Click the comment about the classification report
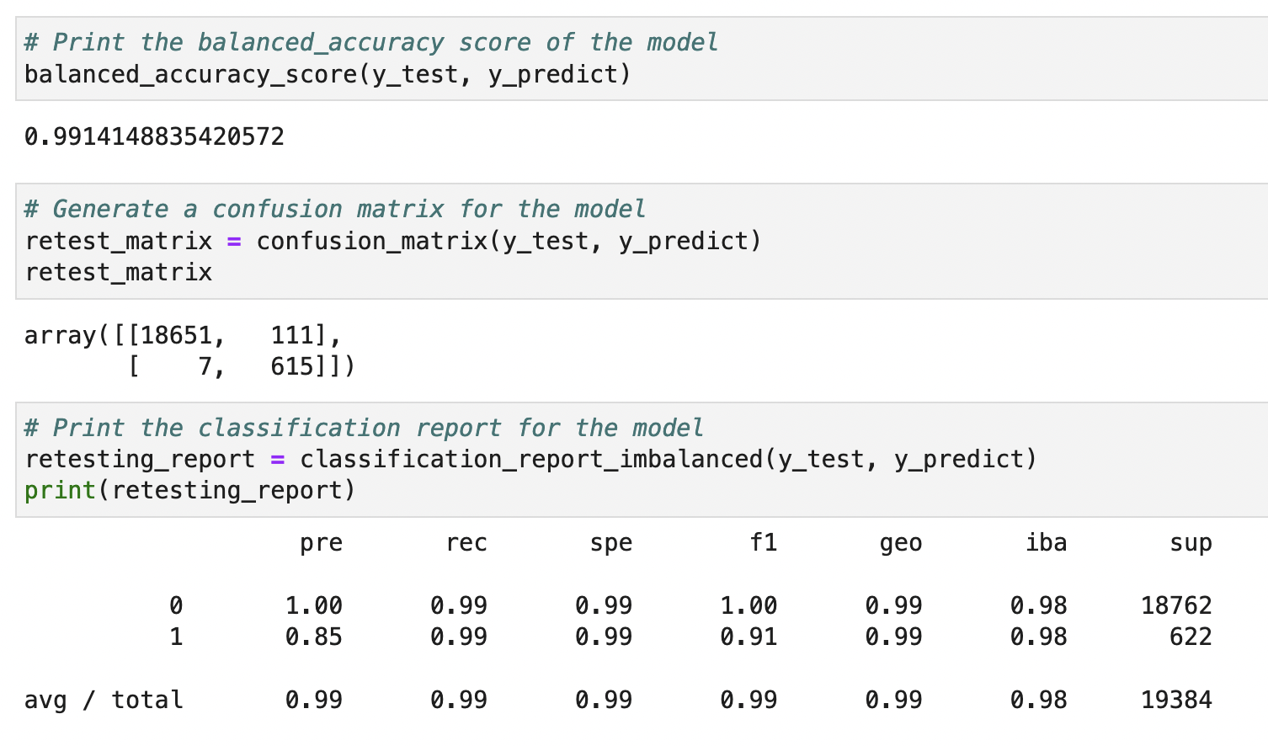This screenshot has width=1268, height=746. point(363,428)
